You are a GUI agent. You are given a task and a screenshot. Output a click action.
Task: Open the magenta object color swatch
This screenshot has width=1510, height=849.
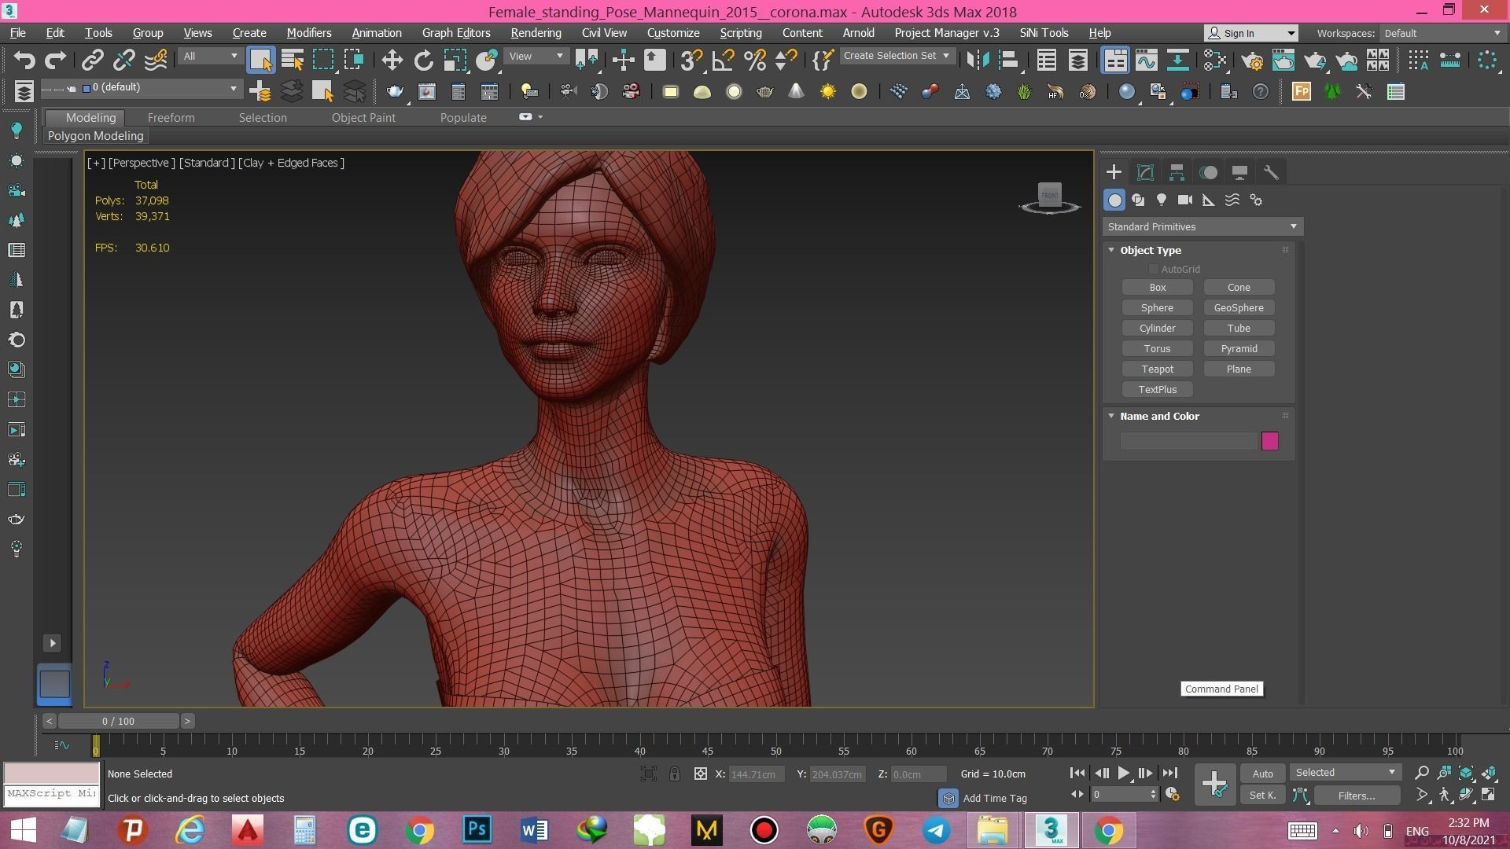[x=1269, y=441]
